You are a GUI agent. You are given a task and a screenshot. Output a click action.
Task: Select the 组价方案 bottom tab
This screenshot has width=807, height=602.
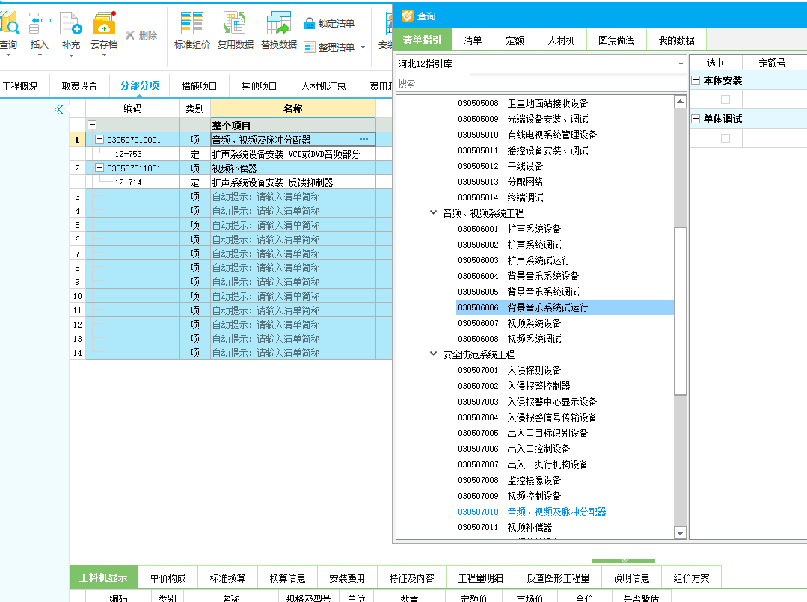[691, 578]
